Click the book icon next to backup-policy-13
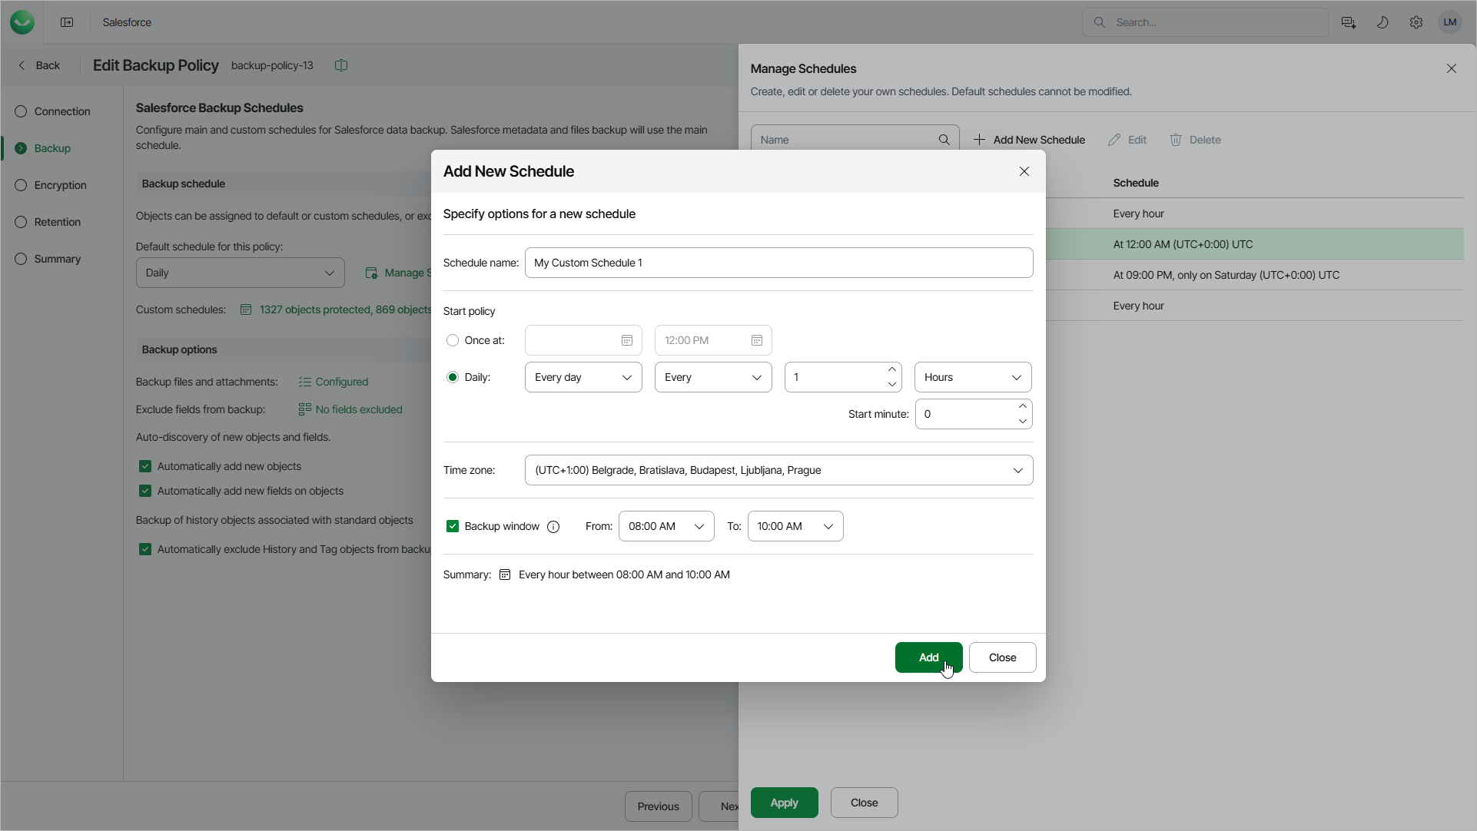 341,65
